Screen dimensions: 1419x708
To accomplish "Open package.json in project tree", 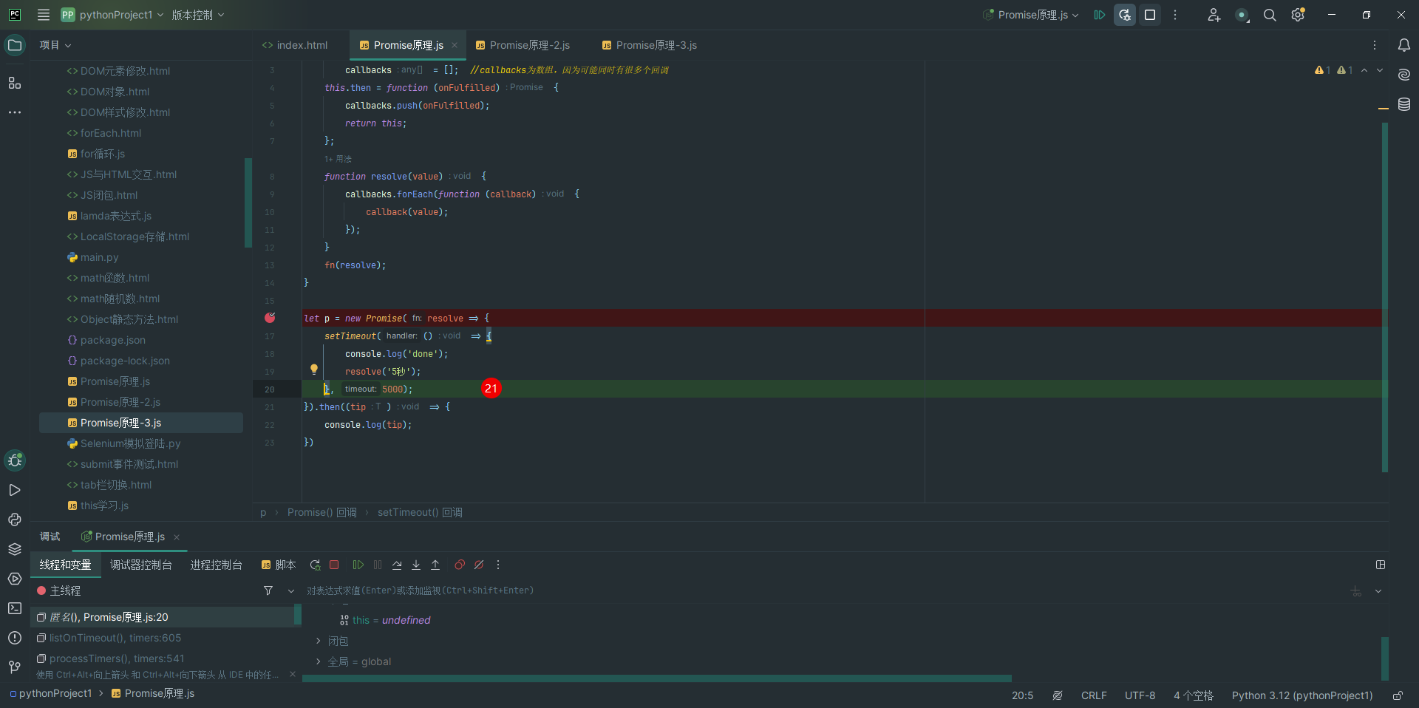I will pyautogui.click(x=112, y=340).
